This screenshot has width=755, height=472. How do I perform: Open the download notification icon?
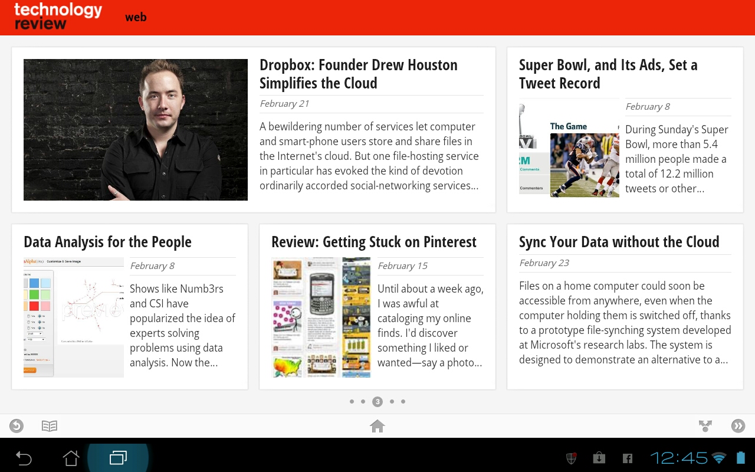pos(599,458)
